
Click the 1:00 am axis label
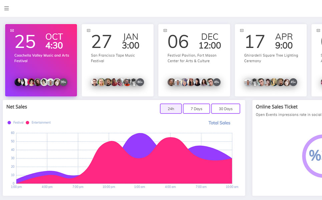[x=139, y=187]
